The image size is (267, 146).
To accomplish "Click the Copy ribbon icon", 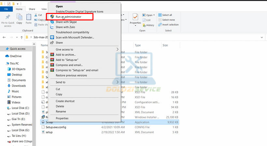I will tap(19, 17).
